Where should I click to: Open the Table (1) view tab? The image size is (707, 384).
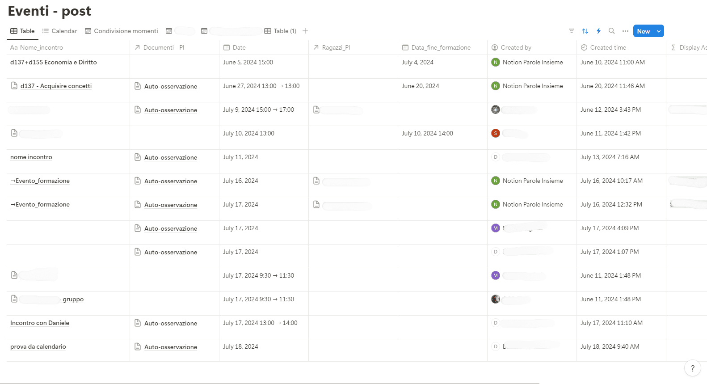tap(280, 31)
